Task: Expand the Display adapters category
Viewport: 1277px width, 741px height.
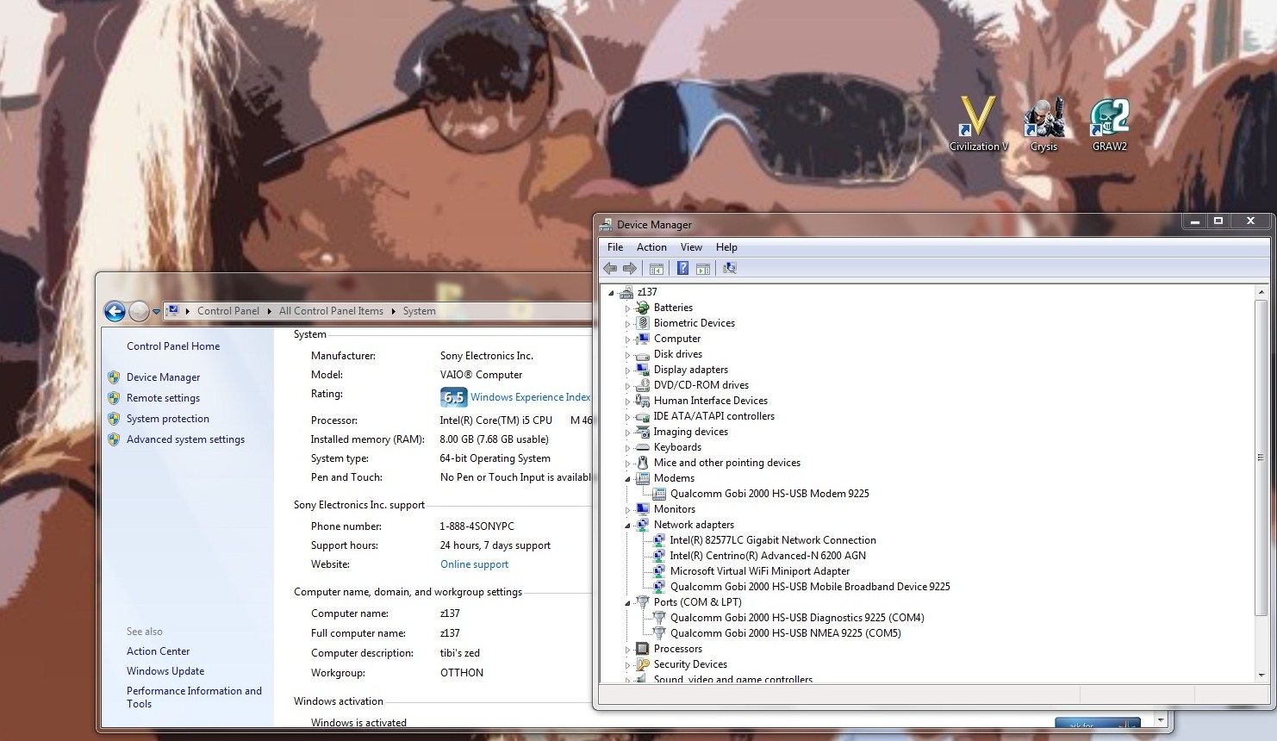Action: click(627, 370)
